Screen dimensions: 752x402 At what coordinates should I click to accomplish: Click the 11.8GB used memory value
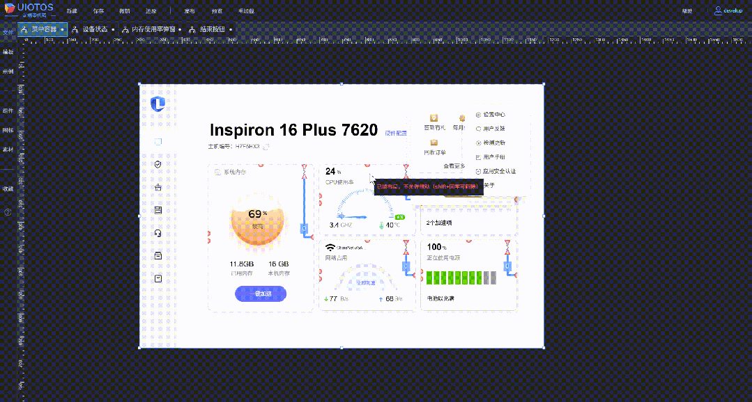(x=242, y=264)
